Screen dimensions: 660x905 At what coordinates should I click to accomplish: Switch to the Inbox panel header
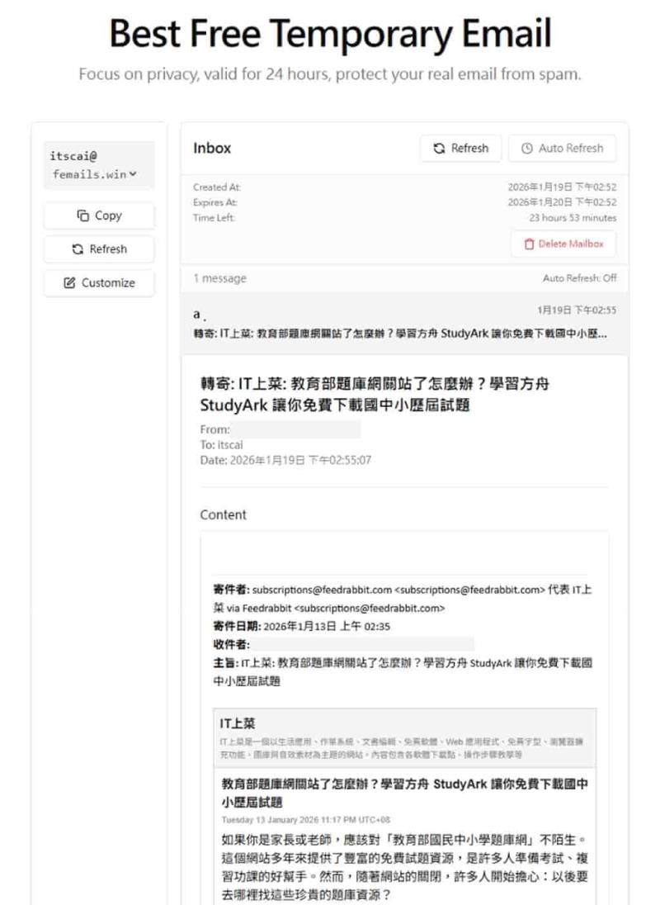point(211,148)
